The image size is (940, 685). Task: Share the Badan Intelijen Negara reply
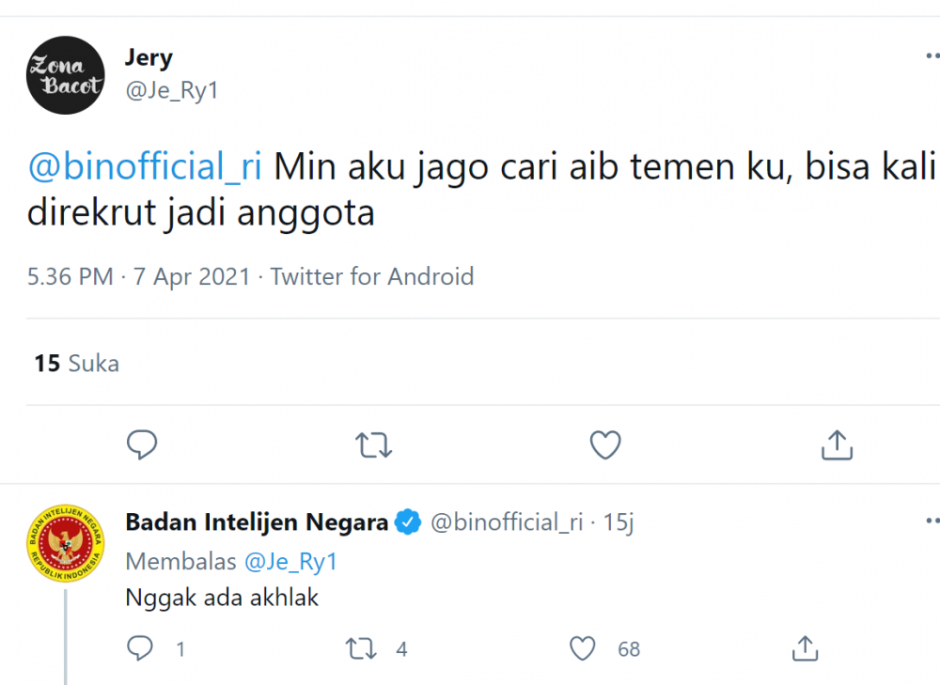pyautogui.click(x=804, y=648)
